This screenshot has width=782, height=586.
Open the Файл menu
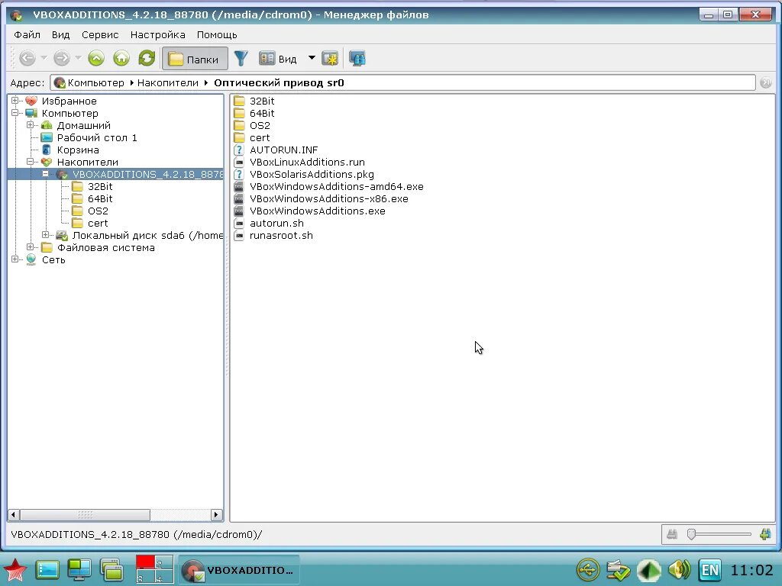[x=27, y=35]
